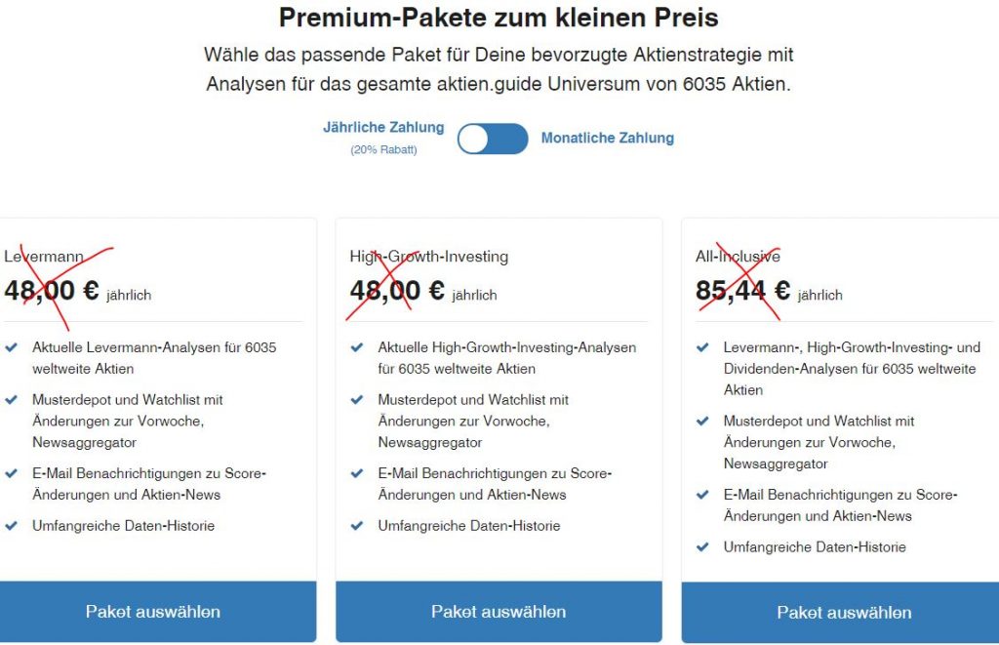Image resolution: width=999 pixels, height=645 pixels.
Task: Click the checkmark beside 'Levermann-, High-Growth-Investing- und Dividenden-Analysen'
Action: [700, 347]
